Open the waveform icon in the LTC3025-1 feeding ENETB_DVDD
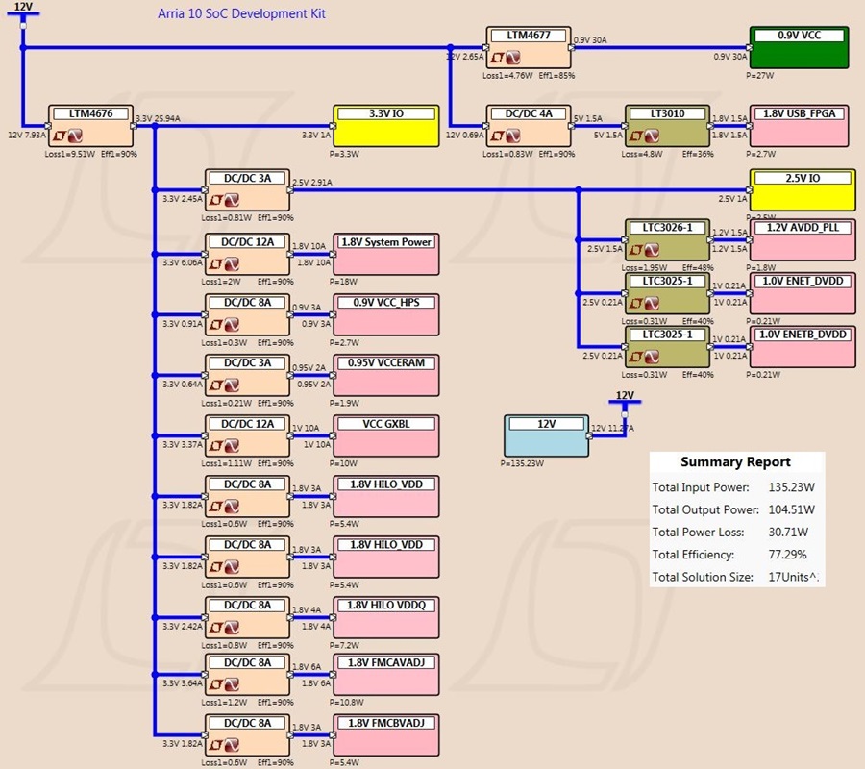 (652, 358)
